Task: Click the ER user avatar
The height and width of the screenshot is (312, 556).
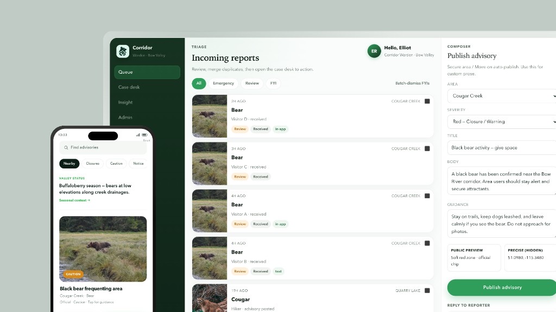Action: click(374, 51)
